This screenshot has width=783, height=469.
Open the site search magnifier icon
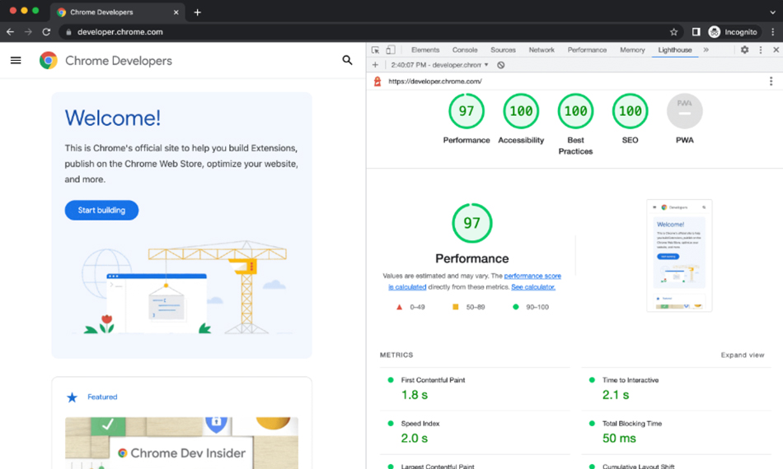tap(347, 60)
